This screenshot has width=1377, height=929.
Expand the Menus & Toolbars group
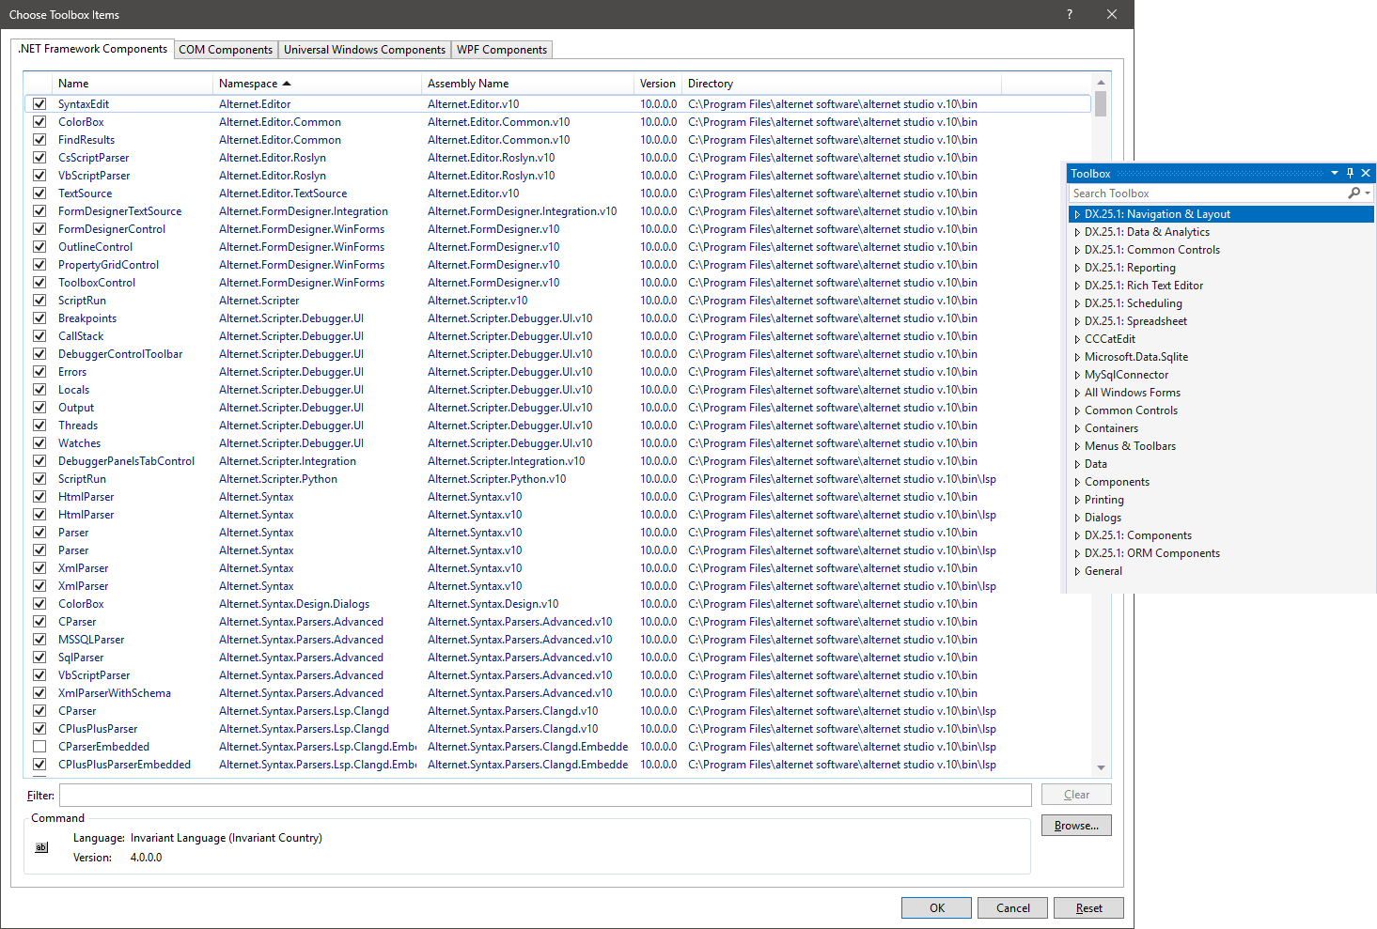coord(1077,446)
